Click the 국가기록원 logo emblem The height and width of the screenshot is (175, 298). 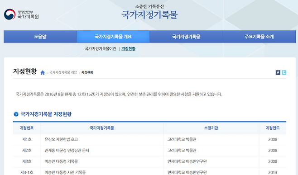coord(10,14)
